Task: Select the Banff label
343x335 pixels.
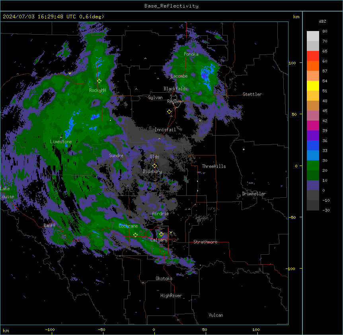Action: (49, 226)
